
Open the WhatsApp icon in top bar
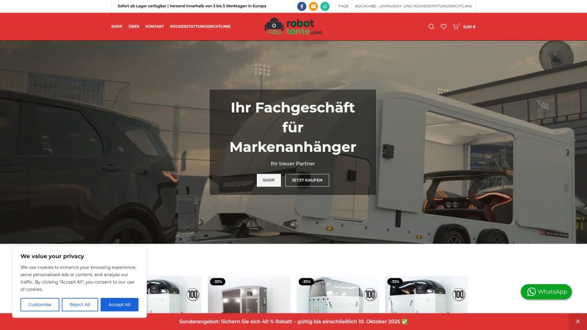tap(325, 6)
